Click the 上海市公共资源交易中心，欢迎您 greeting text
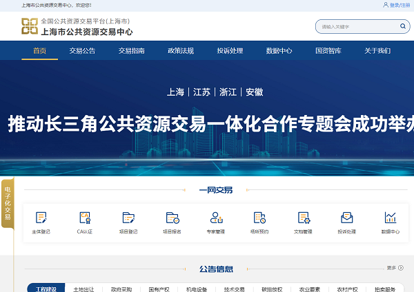414x292 pixels. click(57, 5)
